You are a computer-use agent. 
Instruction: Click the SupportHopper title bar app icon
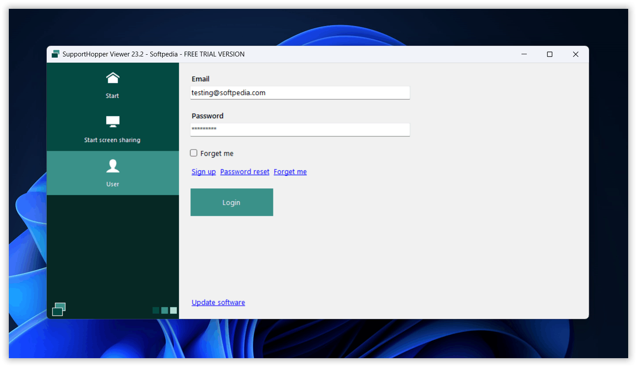click(56, 54)
